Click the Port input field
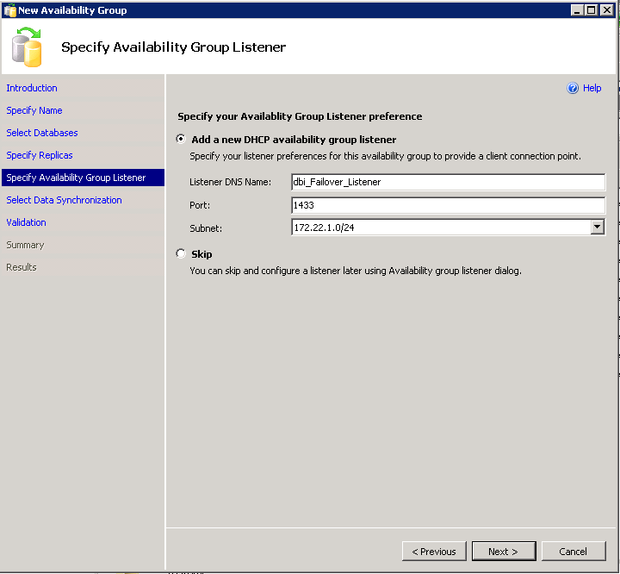The image size is (620, 574). [x=448, y=205]
